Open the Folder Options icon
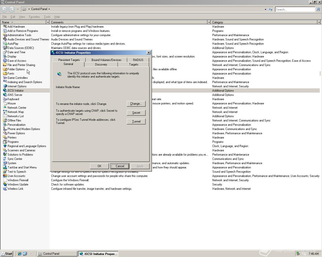322x257 pixels. click(x=5, y=69)
